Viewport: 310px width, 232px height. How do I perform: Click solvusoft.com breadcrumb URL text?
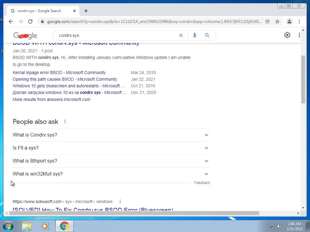[x=62, y=201]
